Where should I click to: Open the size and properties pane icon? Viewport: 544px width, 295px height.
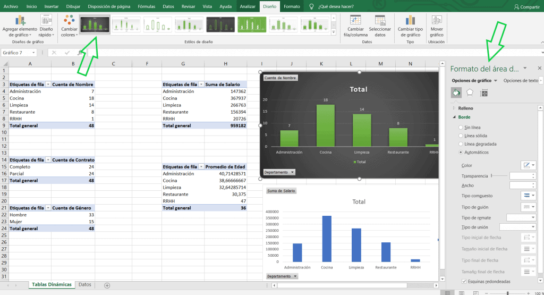coord(484,92)
